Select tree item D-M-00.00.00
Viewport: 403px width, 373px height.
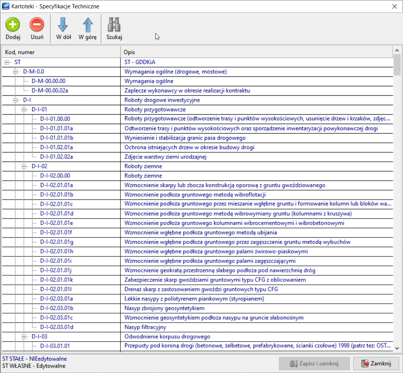tap(48, 81)
